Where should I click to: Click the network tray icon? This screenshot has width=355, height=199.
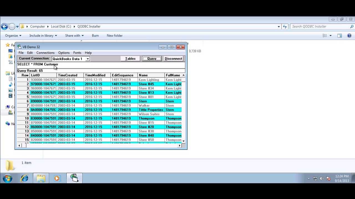coord(315,179)
